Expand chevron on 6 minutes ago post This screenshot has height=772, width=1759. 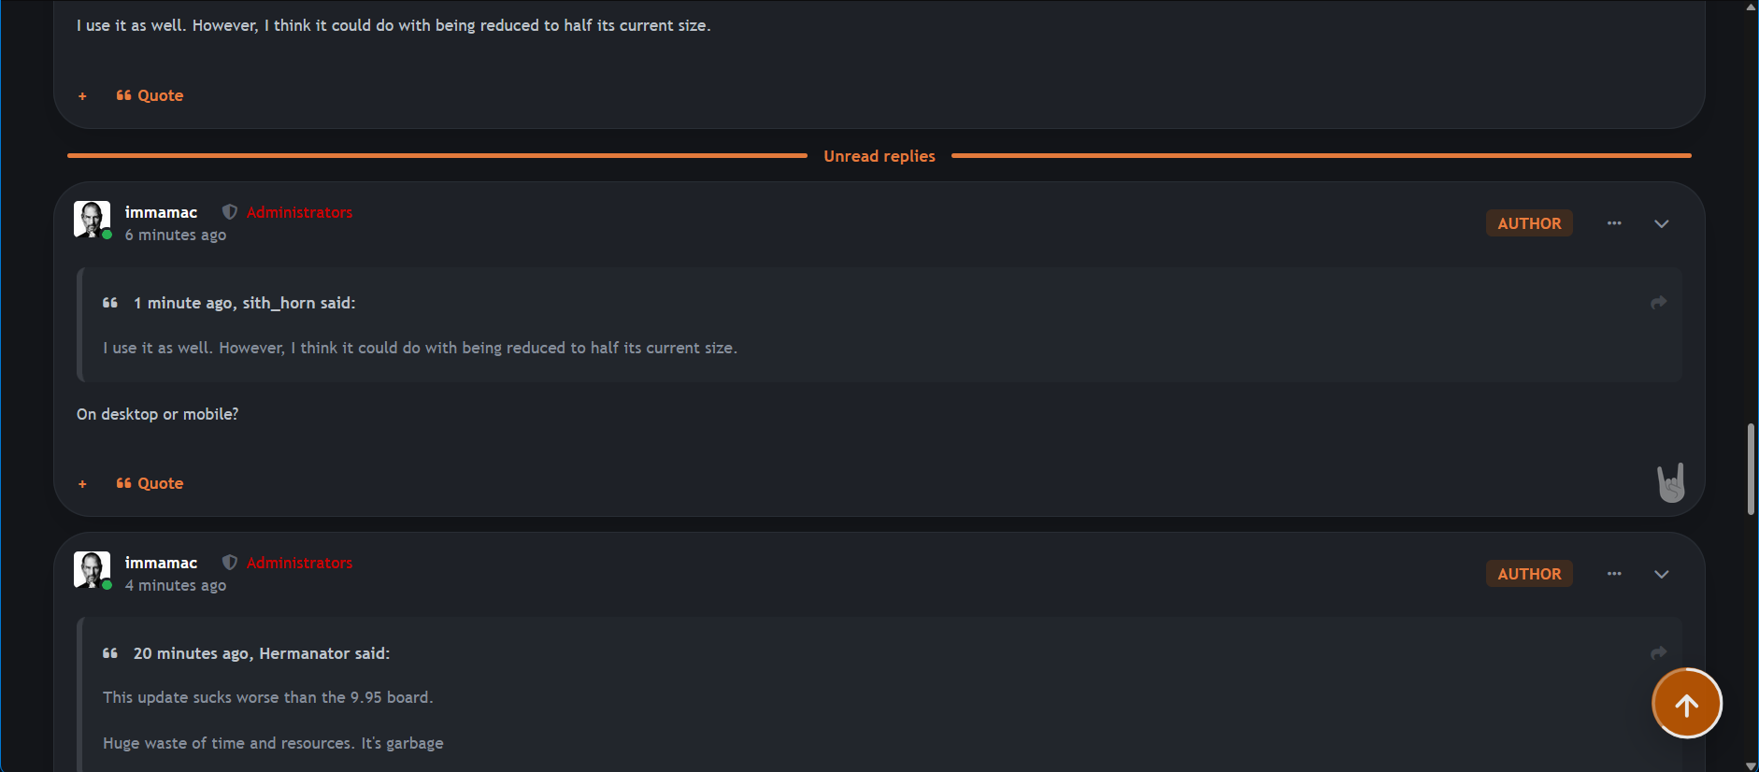pyautogui.click(x=1661, y=223)
